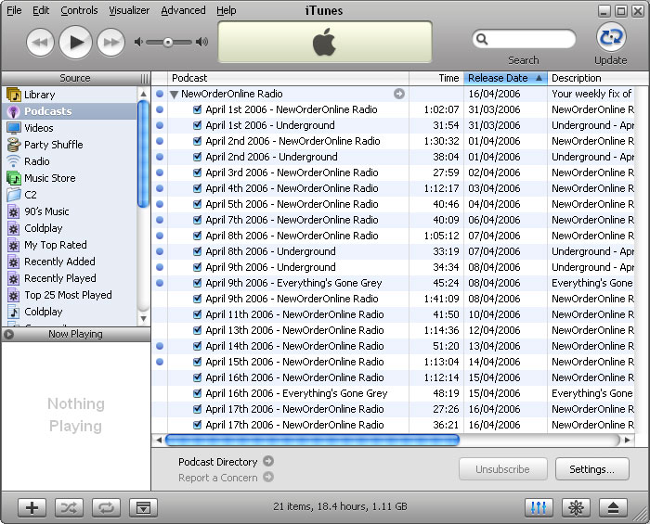Uncheck April 5th 2006 - NewOrderOnline Radio
Viewport: 650px width, 524px height.
[197, 204]
